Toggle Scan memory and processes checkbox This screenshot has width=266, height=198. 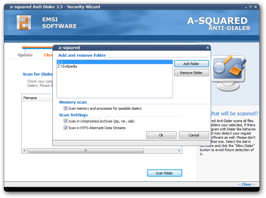point(66,108)
